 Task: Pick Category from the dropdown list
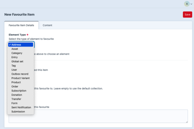pos(21,53)
